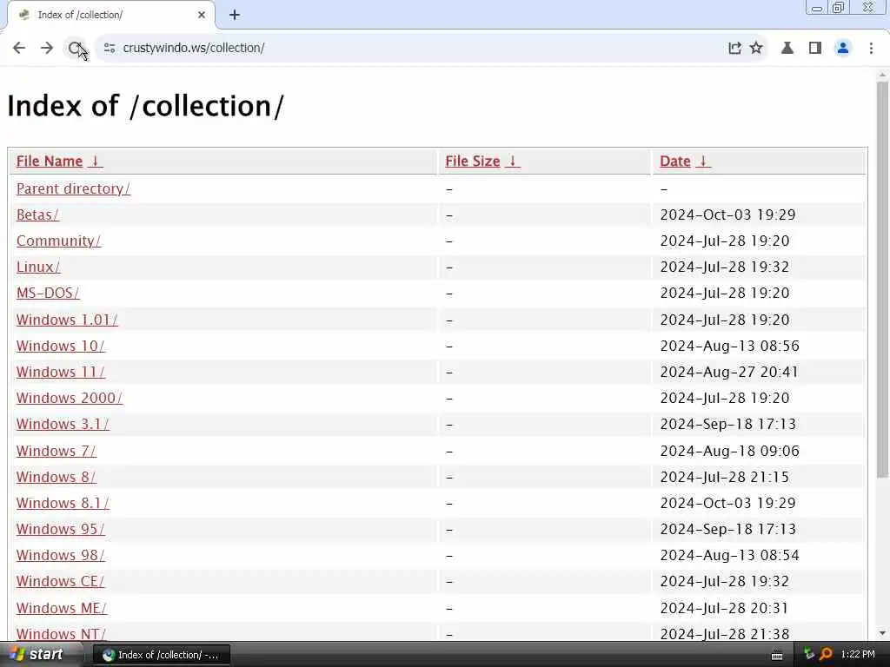
Task: Click the Betas date 2024-Oct-03 19:29
Action: click(727, 215)
